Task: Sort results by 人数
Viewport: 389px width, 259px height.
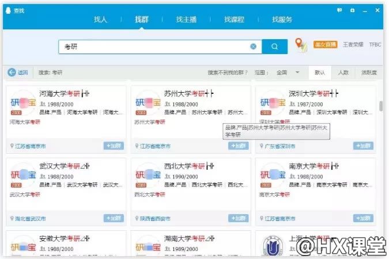Action: pyautogui.click(x=343, y=73)
